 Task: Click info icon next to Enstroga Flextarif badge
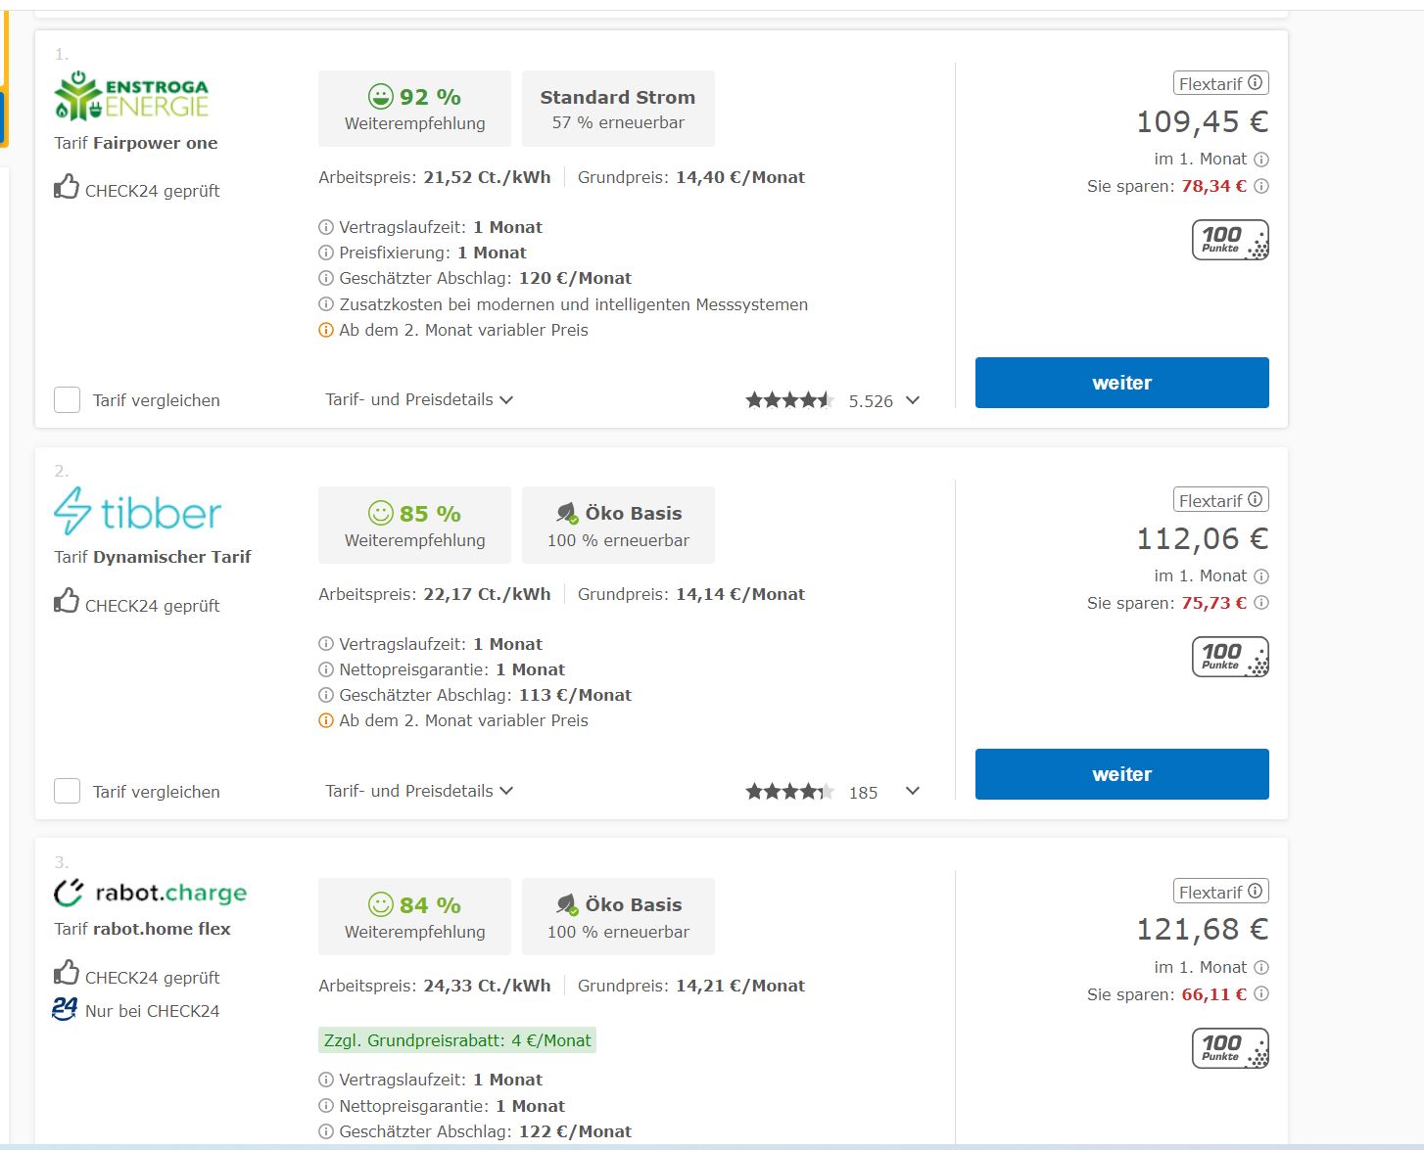tap(1255, 83)
